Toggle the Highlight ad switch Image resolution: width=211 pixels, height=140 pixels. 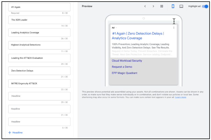tap(205, 6)
